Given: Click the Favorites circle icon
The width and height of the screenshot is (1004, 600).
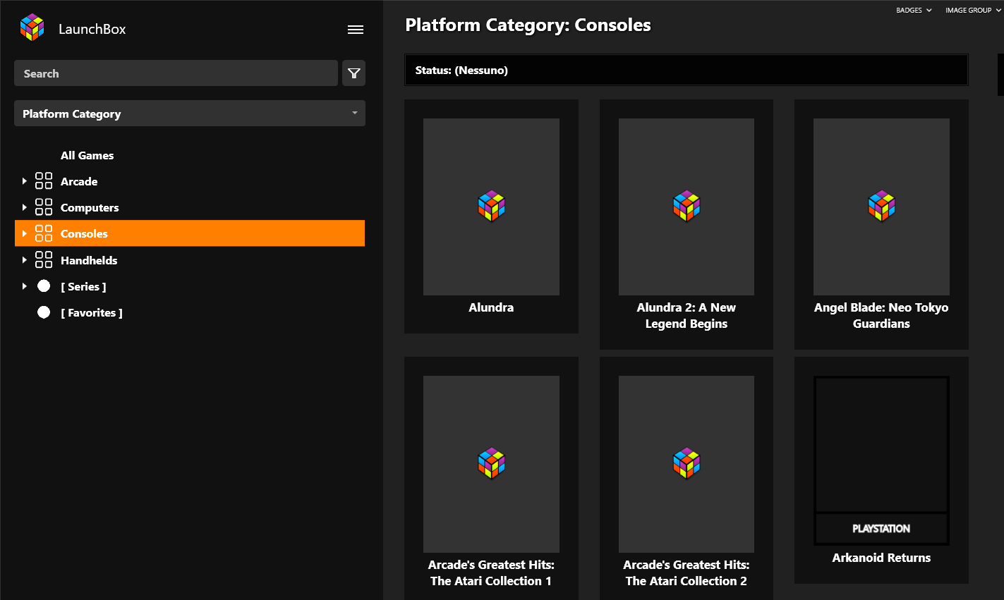Looking at the screenshot, I should click(44, 312).
